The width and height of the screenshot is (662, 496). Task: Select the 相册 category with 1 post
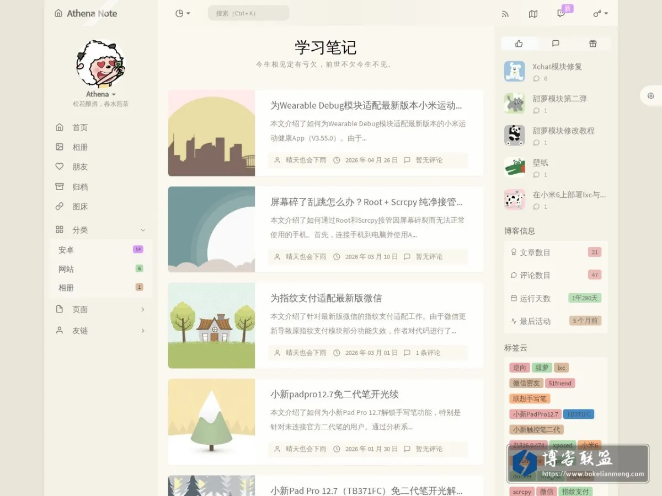(x=100, y=288)
